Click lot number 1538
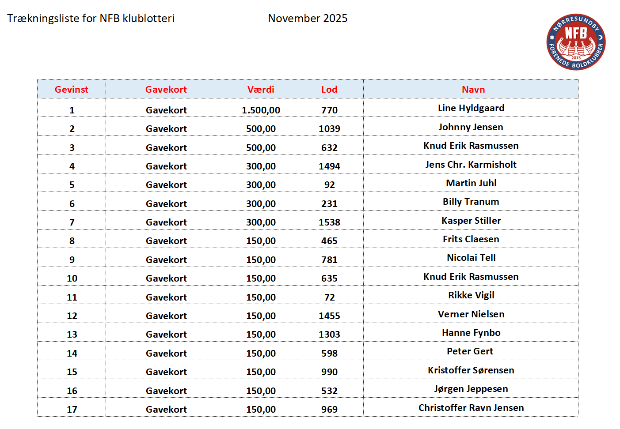The height and width of the screenshot is (429, 620). 329,222
